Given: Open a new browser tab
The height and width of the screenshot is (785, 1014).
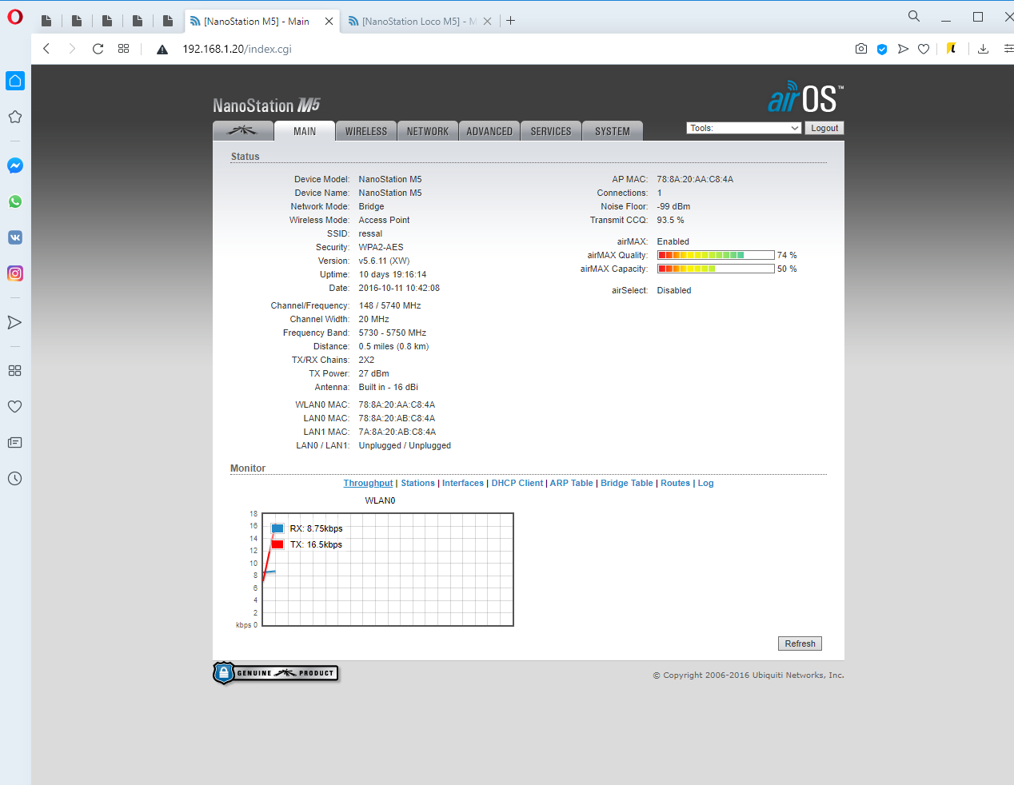Looking at the screenshot, I should coord(510,21).
